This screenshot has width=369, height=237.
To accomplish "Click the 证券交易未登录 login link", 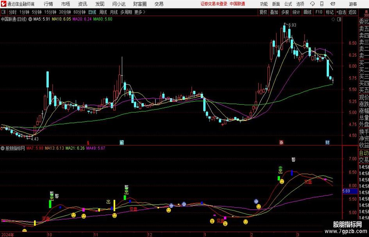I will [214, 4].
